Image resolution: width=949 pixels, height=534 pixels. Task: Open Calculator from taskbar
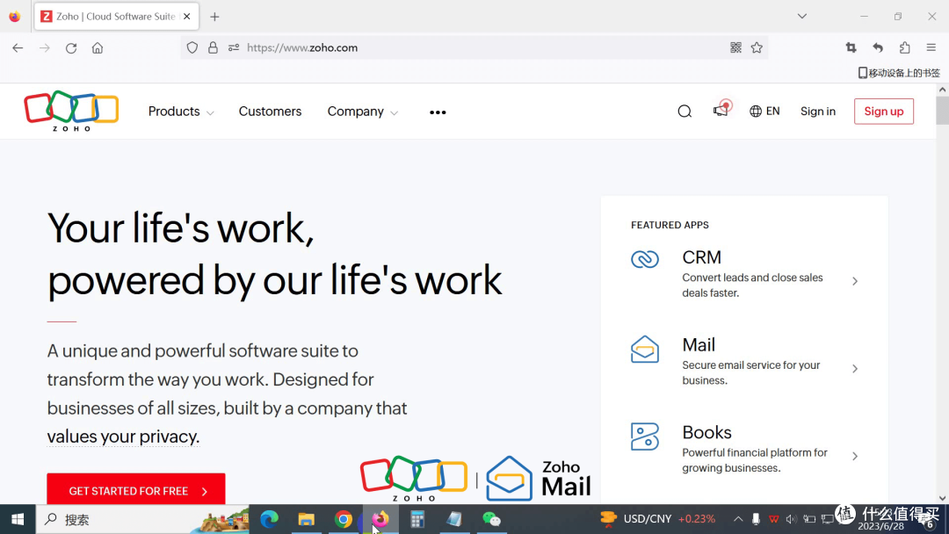click(417, 519)
